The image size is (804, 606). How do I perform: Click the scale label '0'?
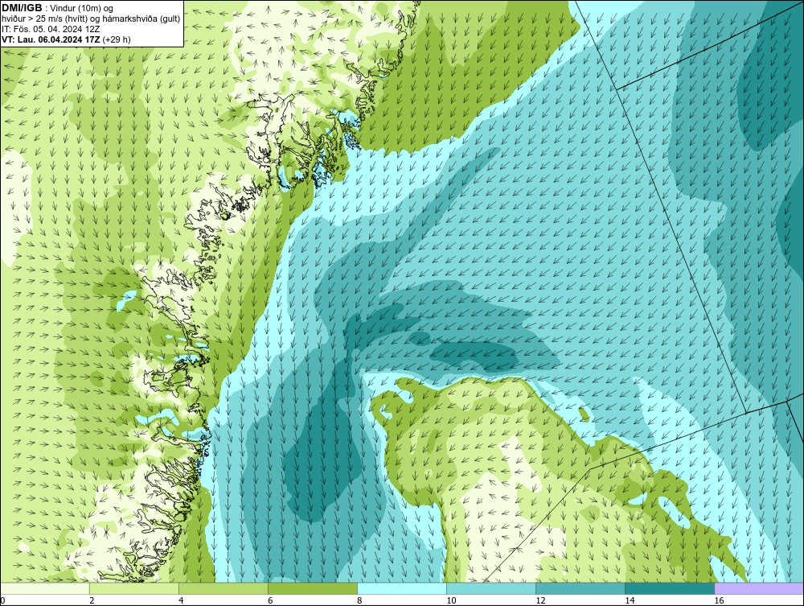coord(2,600)
